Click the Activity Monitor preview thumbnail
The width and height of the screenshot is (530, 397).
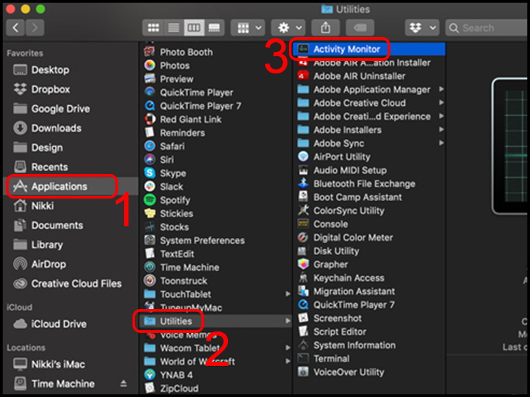point(510,146)
